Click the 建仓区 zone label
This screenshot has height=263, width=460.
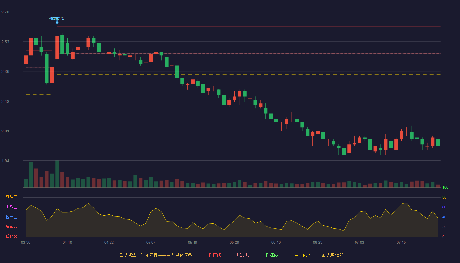point(11,227)
